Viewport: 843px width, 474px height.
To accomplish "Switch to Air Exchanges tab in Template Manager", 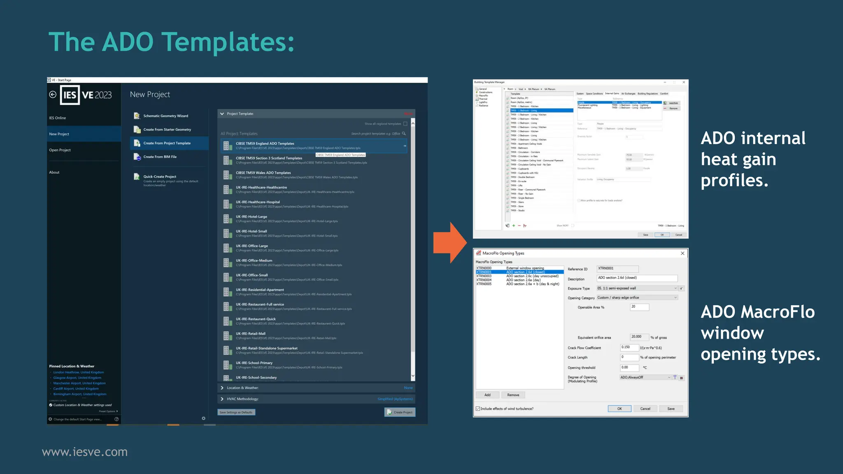I will [x=628, y=94].
